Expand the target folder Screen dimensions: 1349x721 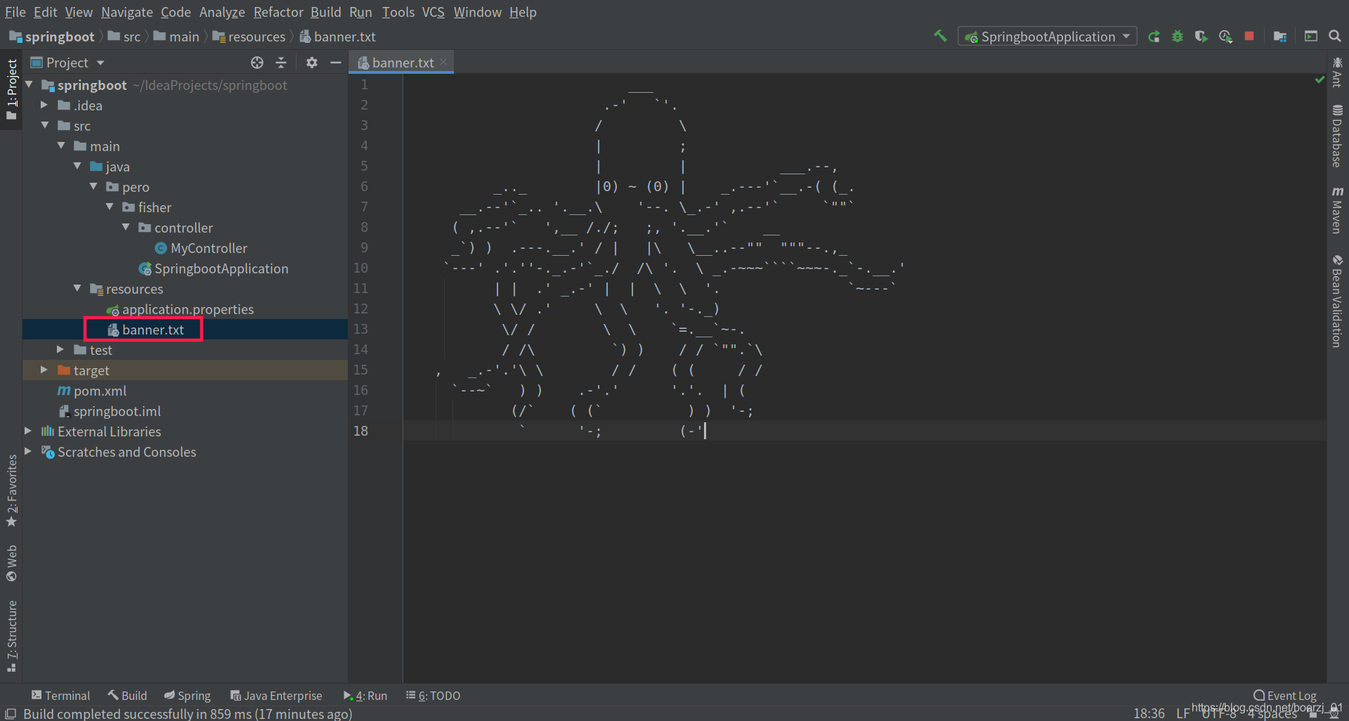coord(44,370)
